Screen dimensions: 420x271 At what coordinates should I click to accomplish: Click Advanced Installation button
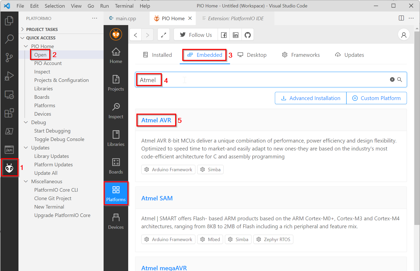click(x=311, y=98)
